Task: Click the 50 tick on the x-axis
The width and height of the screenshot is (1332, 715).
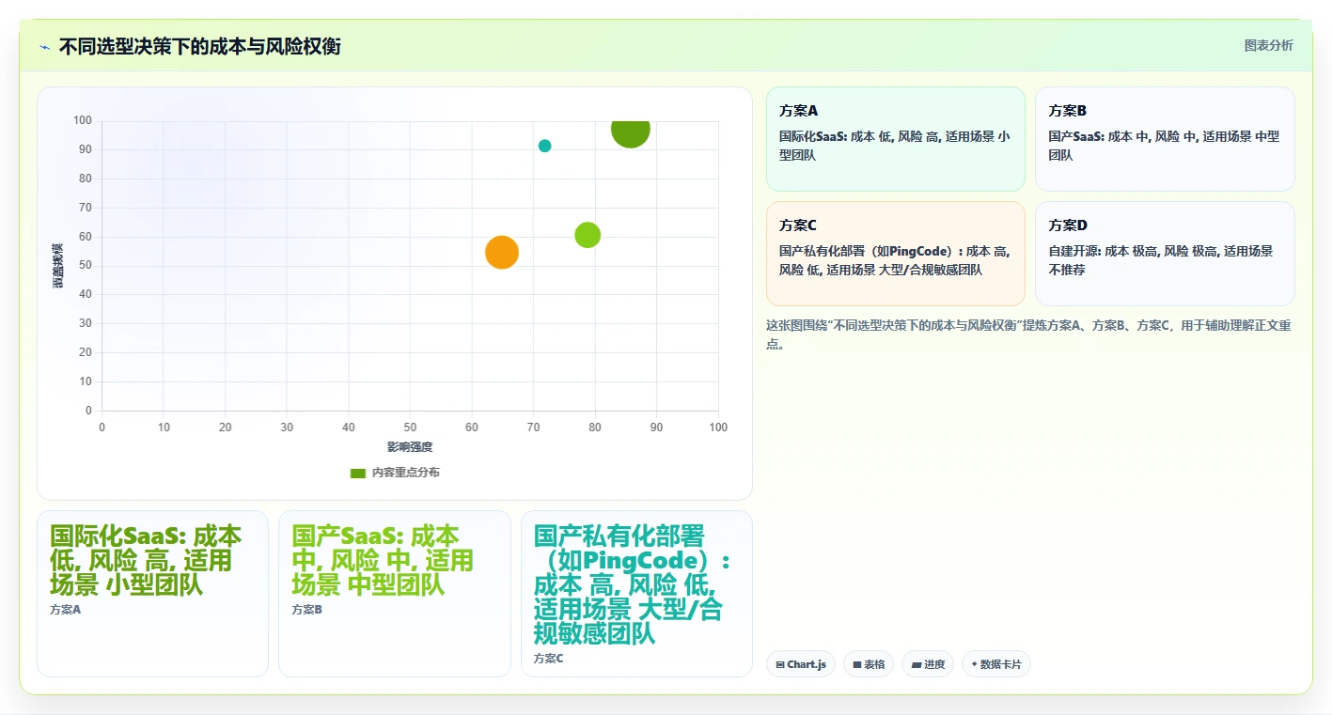Action: pos(410,427)
